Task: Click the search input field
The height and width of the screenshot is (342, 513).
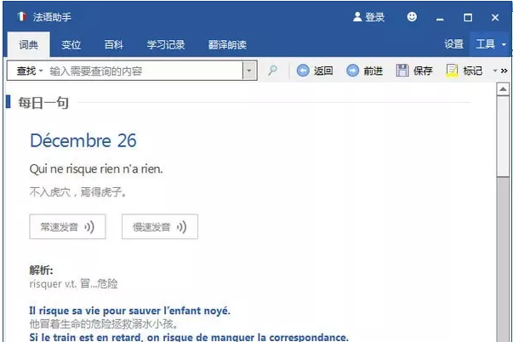Action: [x=145, y=71]
